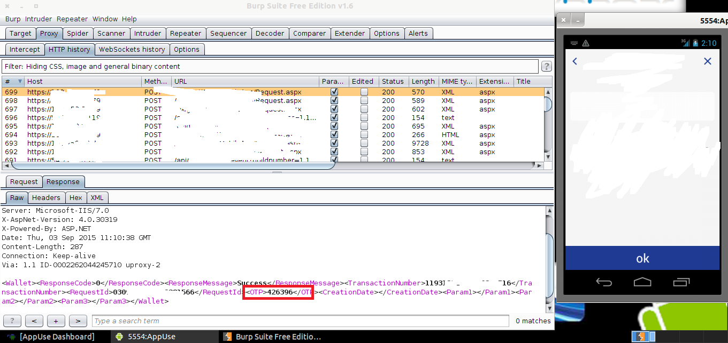Open the Repeater menu in menu bar
Image resolution: width=728 pixels, height=343 pixels.
click(72, 19)
